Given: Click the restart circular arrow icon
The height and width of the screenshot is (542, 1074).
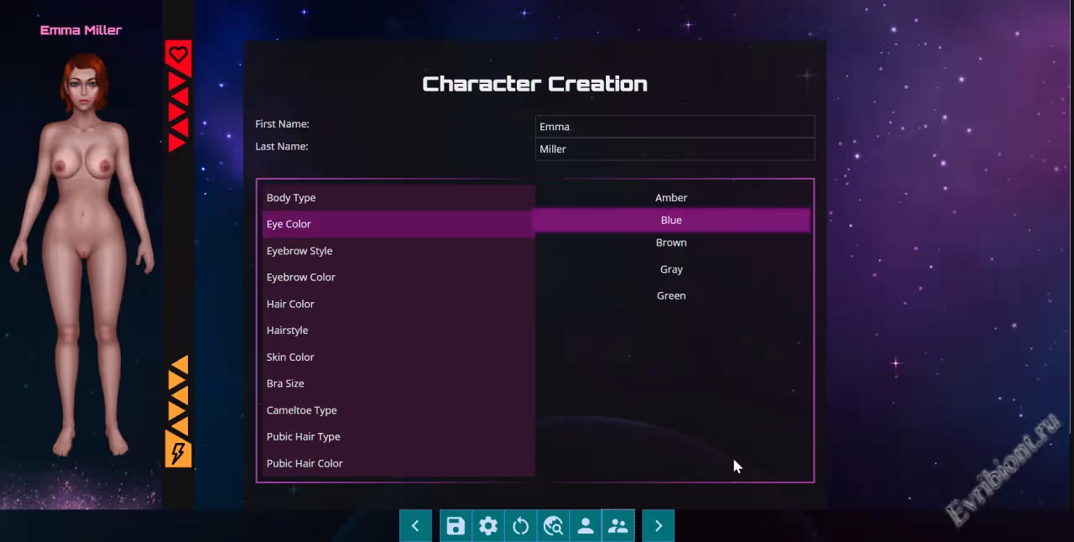Looking at the screenshot, I should (x=520, y=526).
